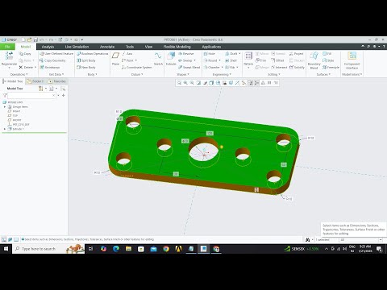This screenshot has height=290, width=387.
Task: Select the Swept Blend tool
Action: tap(189, 67)
